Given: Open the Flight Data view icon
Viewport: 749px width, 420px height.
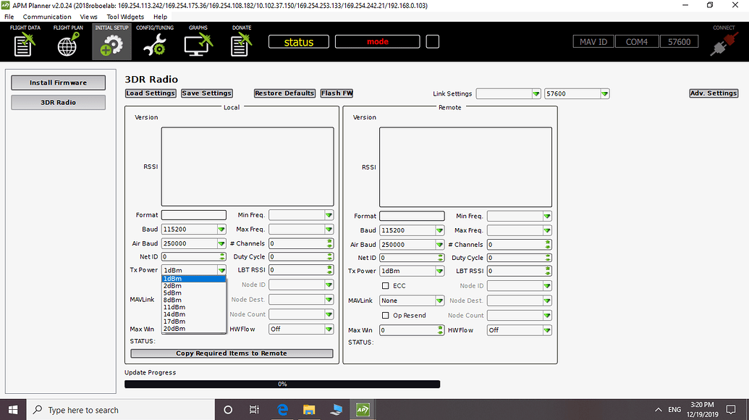Looking at the screenshot, I should 24,43.
